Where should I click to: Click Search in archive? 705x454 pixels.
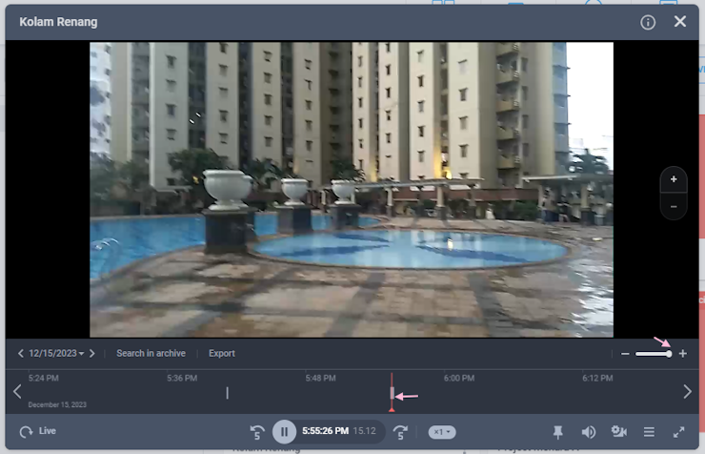tap(151, 354)
